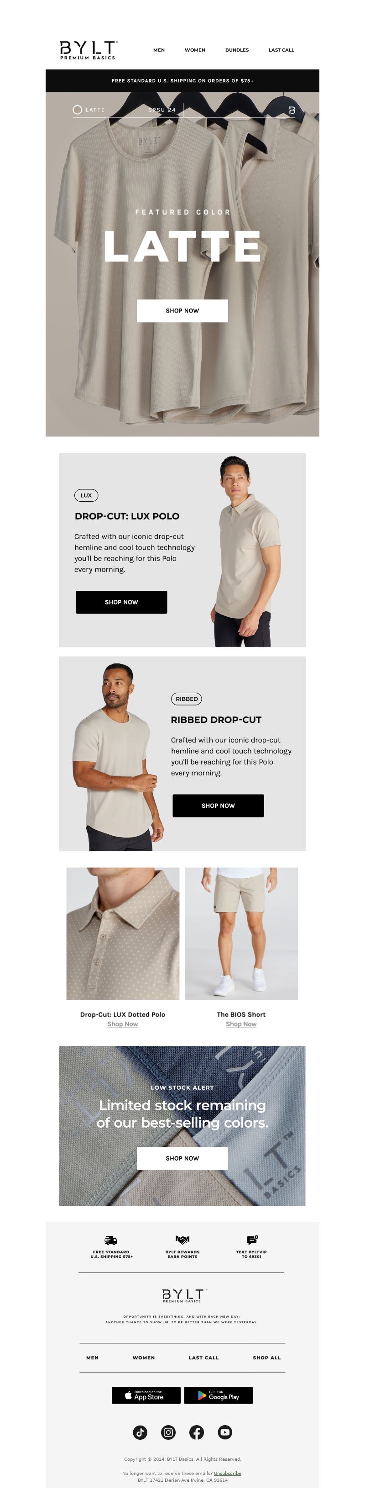Screen dimensions: 365x1506
Task: Select LAST CALL in top navigation
Action: point(282,50)
